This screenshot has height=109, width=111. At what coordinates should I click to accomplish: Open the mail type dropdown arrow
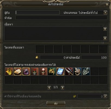pyautogui.click(x=105, y=13)
